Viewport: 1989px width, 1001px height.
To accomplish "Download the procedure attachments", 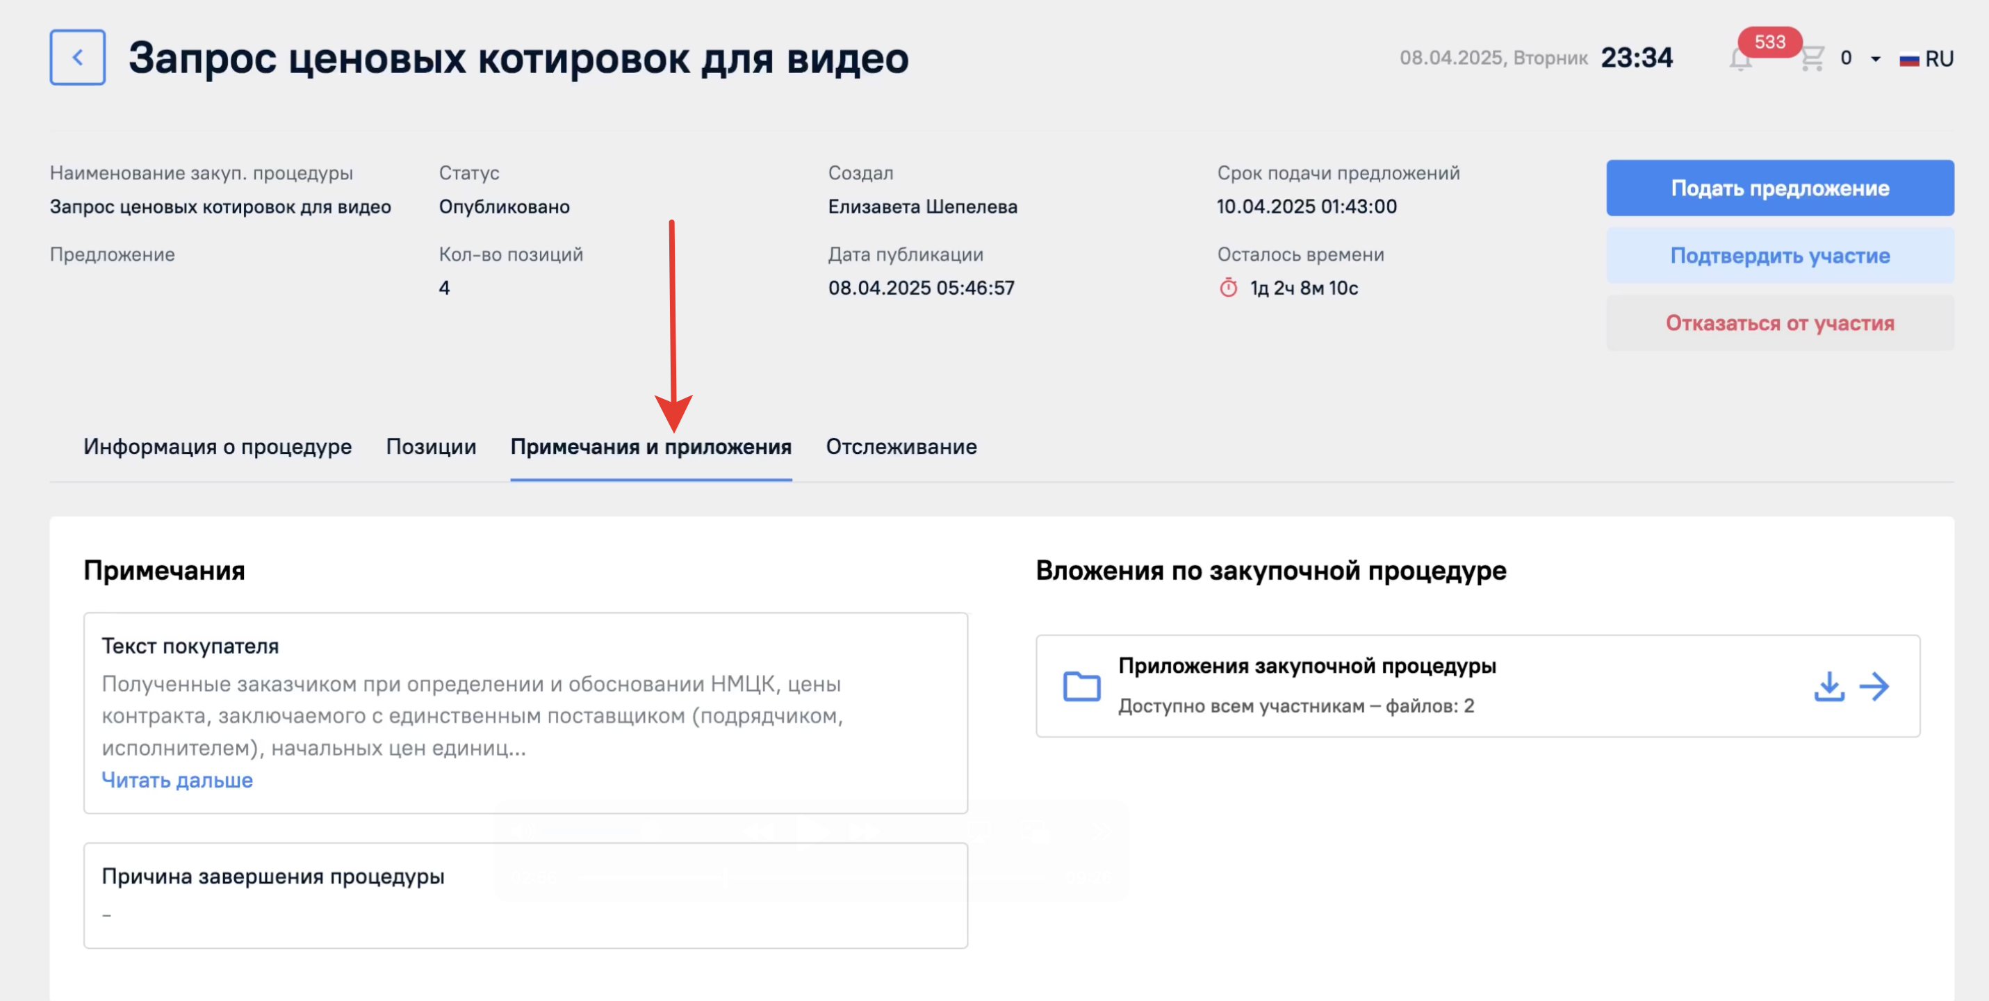I will coord(1828,686).
